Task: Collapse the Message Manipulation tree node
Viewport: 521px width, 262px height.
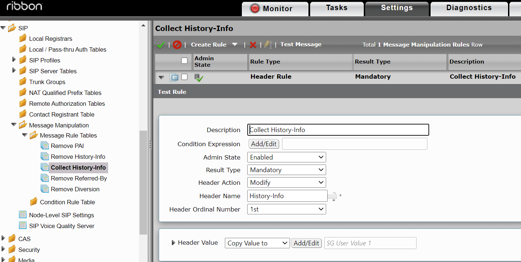Action: click(14, 125)
